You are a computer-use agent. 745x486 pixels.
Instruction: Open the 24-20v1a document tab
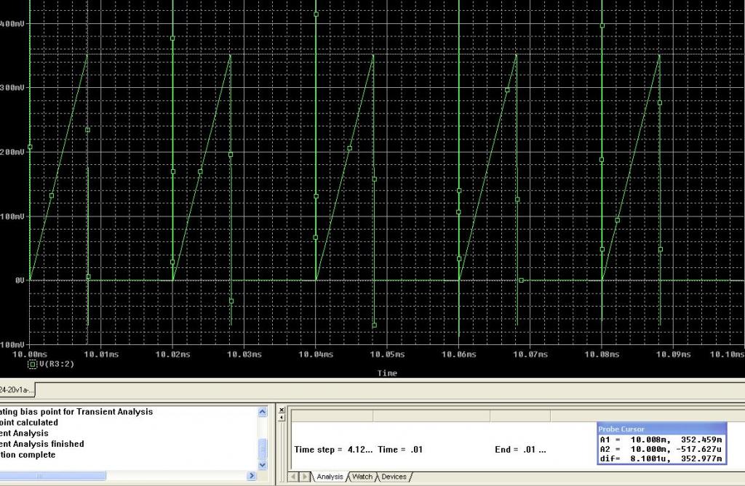tap(17, 389)
